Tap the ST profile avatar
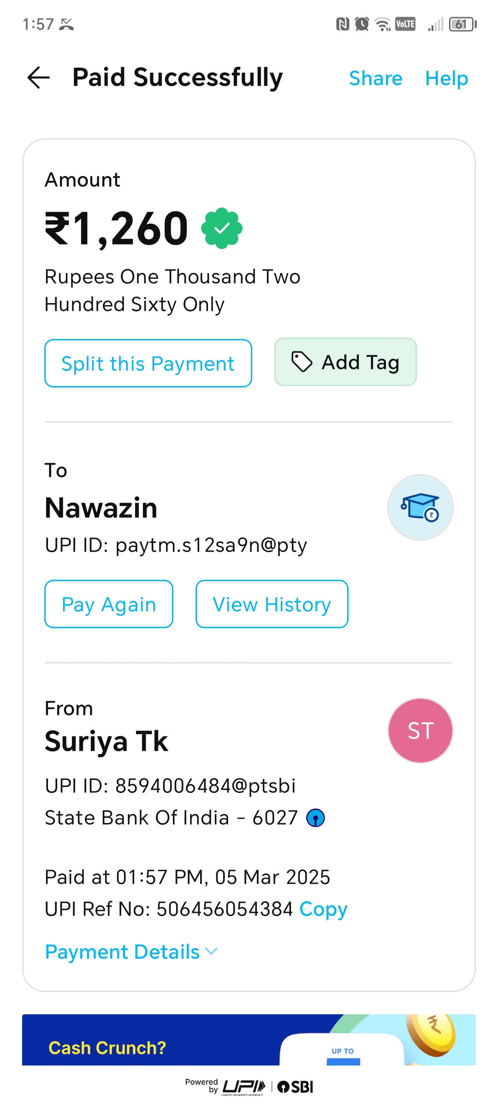The height and width of the screenshot is (1107, 498). pos(420,731)
